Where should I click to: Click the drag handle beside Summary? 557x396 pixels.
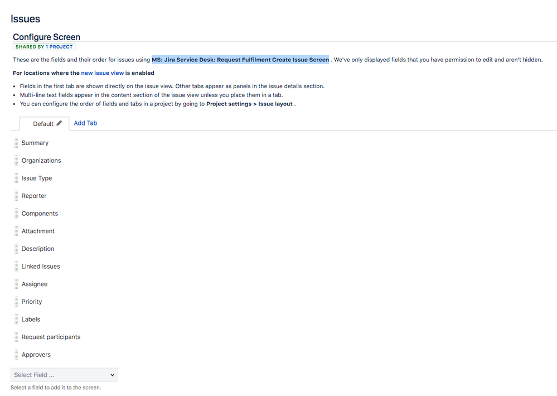tap(16, 143)
